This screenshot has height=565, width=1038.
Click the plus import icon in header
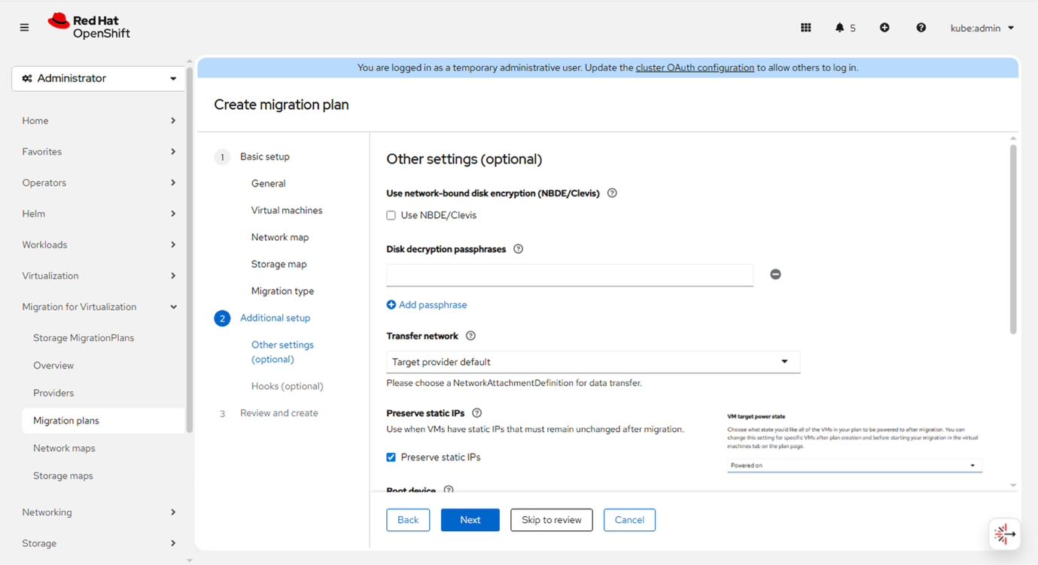[x=884, y=28]
